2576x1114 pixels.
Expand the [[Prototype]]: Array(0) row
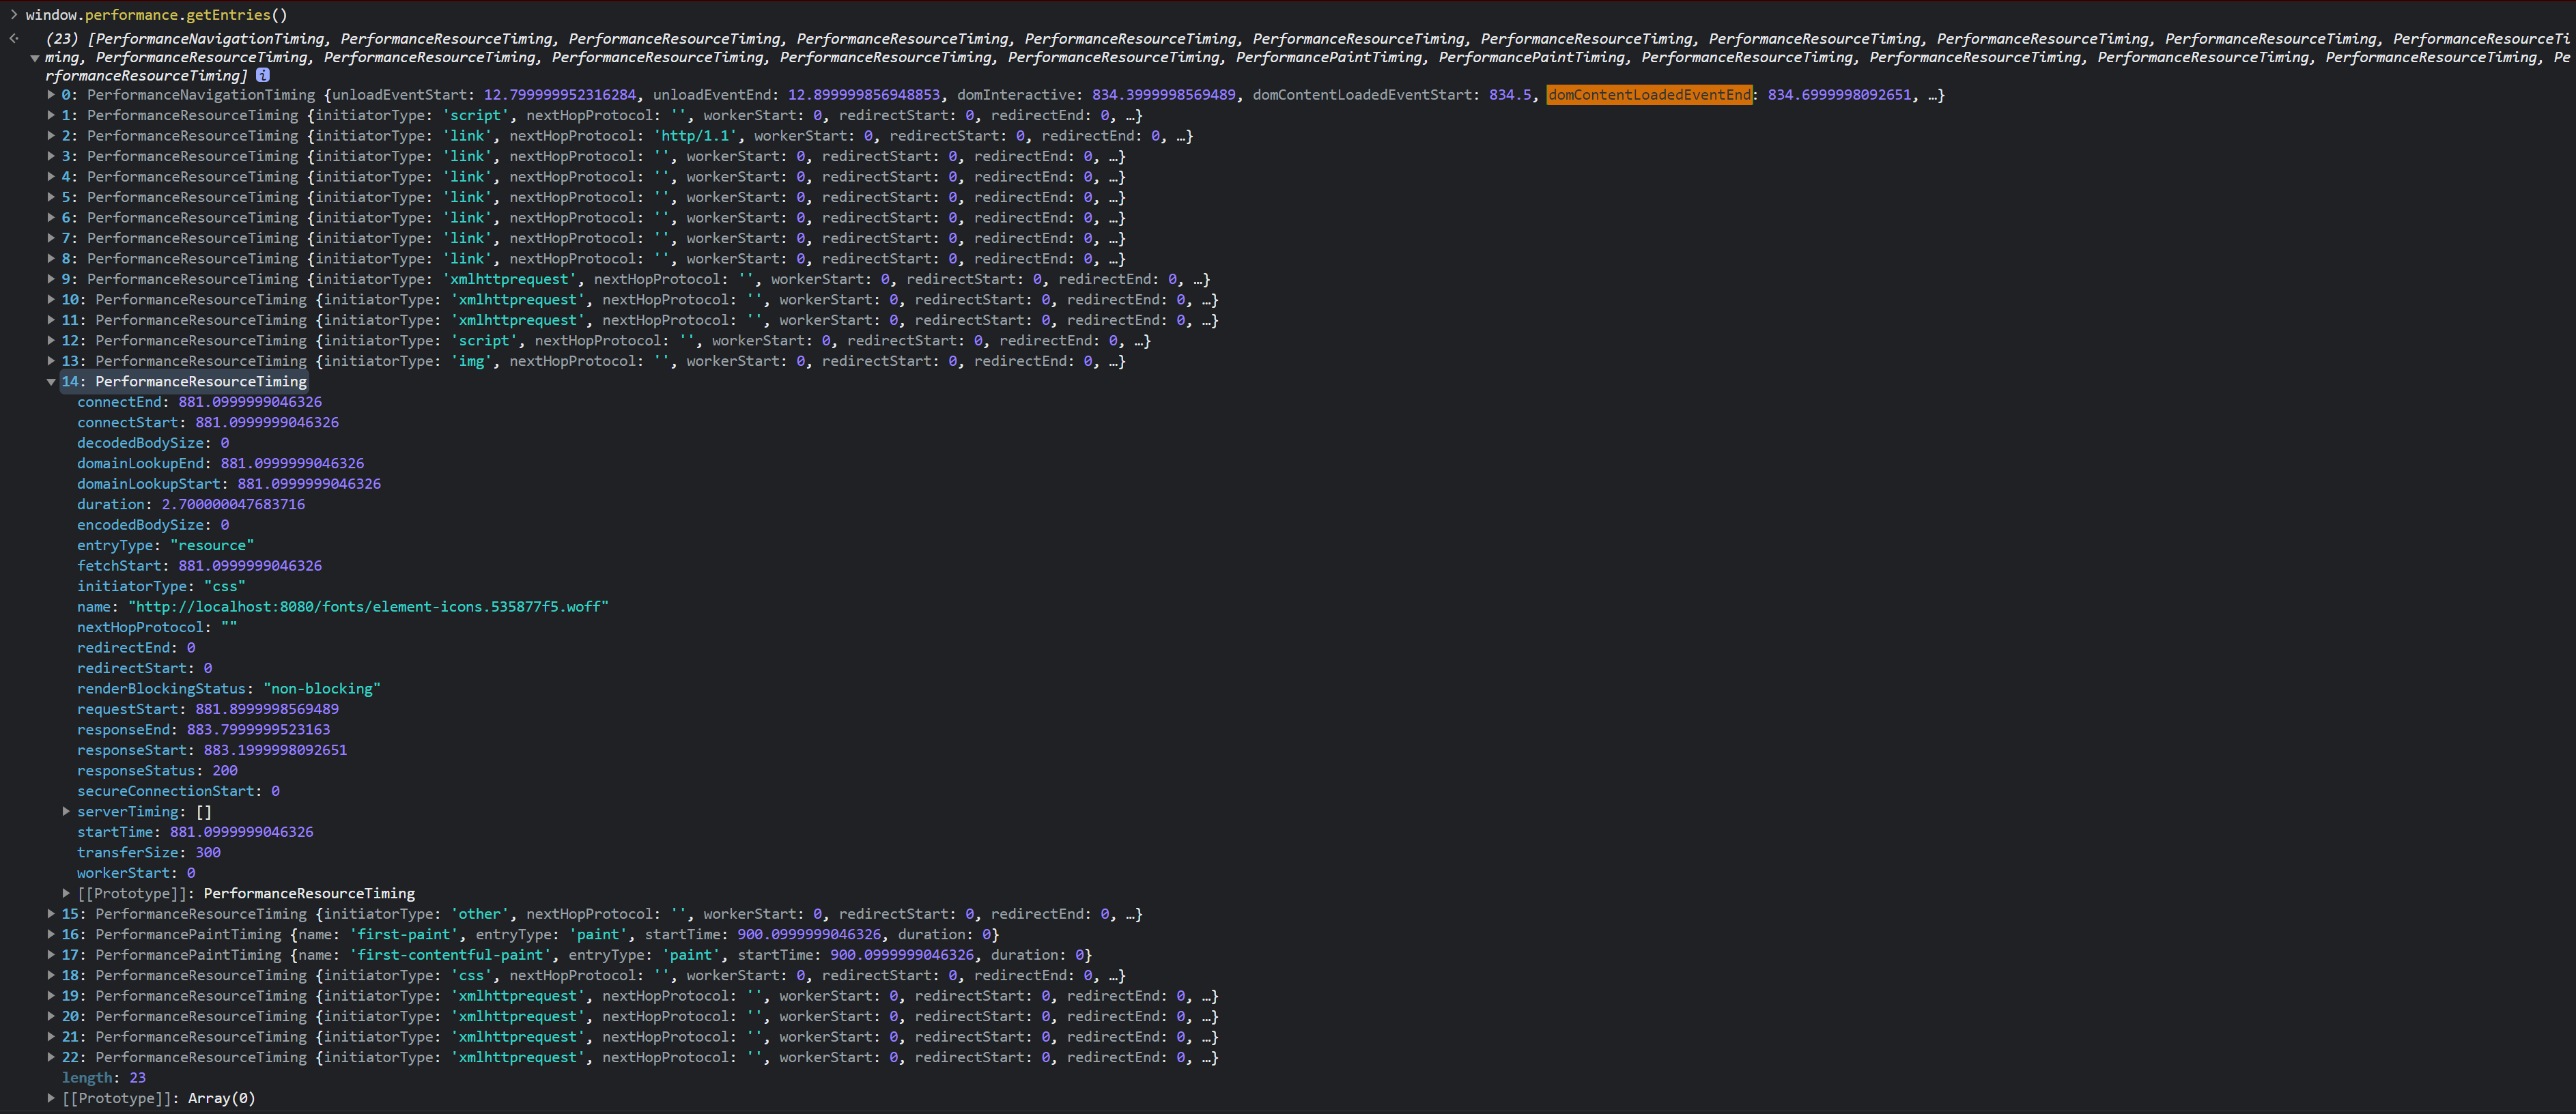51,1099
